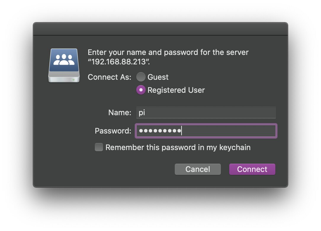Image resolution: width=321 pixels, height=231 pixels.
Task: Click the dialog title bar
Action: [160, 29]
